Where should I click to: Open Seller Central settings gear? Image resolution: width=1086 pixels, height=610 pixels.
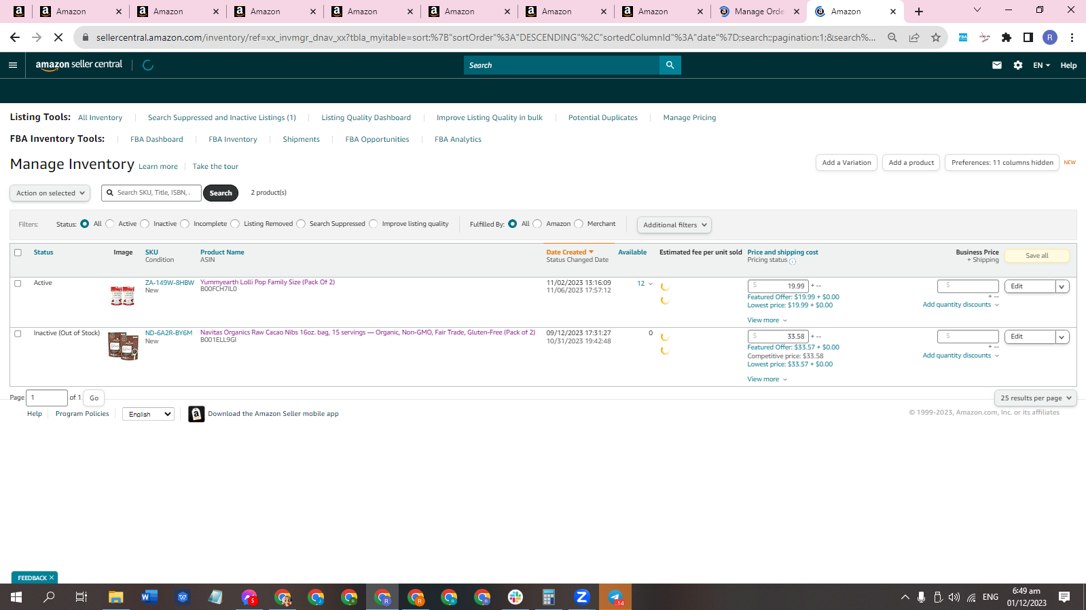[1018, 65]
